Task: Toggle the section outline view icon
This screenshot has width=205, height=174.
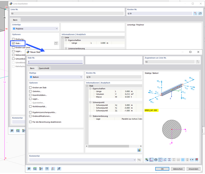Action: click(151, 160)
